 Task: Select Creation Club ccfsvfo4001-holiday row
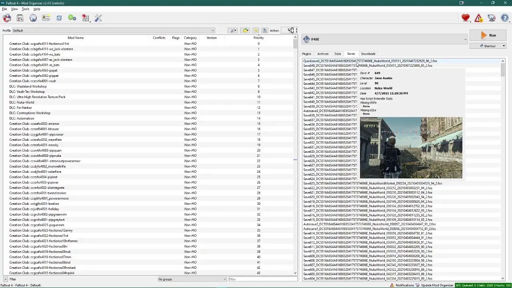click(x=148, y=209)
